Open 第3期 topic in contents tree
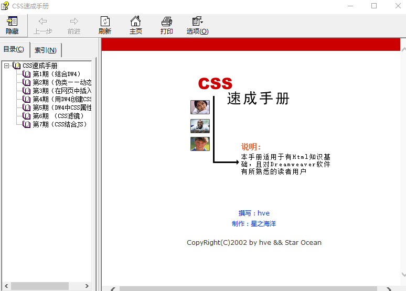Viewport: 406px width, 291px height. [x=62, y=91]
